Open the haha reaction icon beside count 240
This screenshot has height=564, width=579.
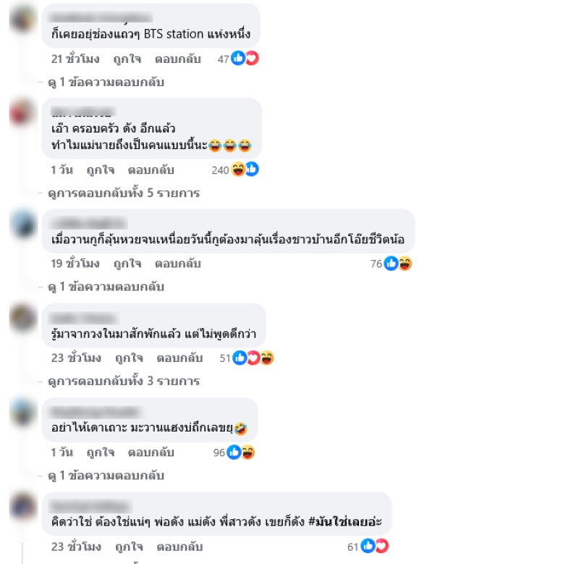(x=238, y=169)
